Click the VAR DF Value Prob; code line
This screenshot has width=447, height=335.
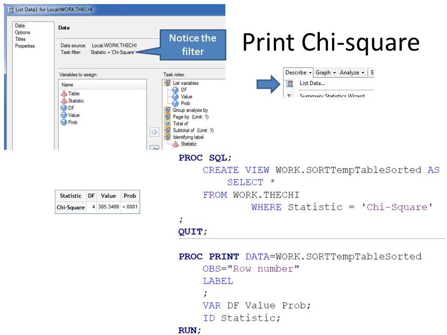pos(257,306)
